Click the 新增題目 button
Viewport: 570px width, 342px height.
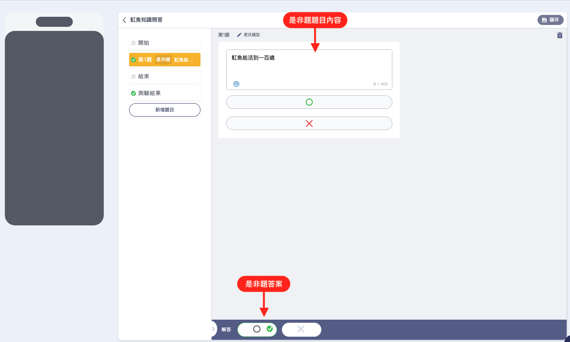[x=165, y=110]
